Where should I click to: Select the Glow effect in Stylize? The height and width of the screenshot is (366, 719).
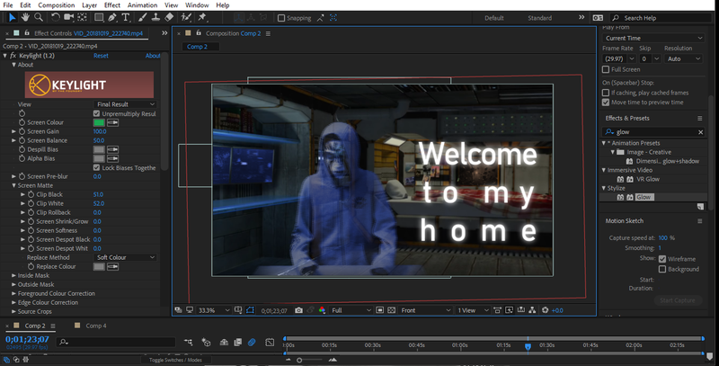(644, 197)
